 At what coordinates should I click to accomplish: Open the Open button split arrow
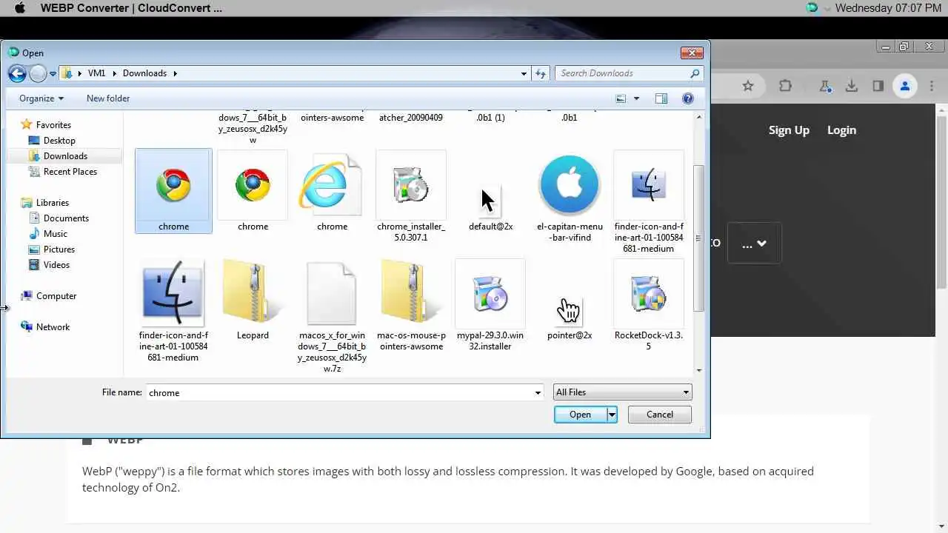tap(612, 415)
